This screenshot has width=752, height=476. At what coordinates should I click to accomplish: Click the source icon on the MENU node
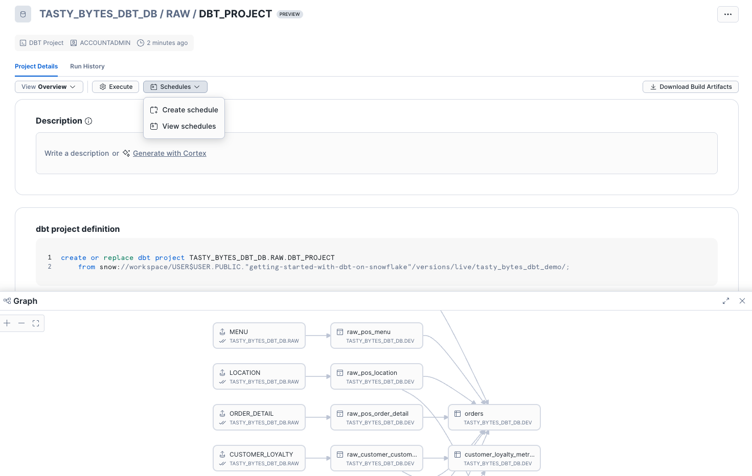point(222,331)
